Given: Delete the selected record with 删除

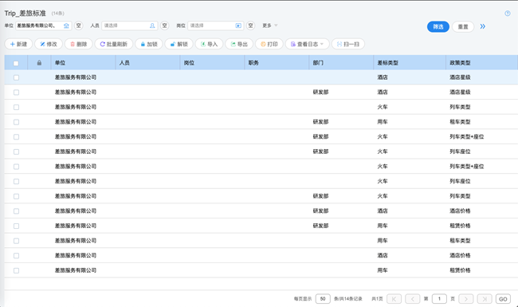Looking at the screenshot, I should click(x=79, y=44).
